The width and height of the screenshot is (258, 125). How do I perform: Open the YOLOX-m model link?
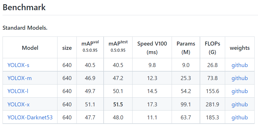(20, 78)
